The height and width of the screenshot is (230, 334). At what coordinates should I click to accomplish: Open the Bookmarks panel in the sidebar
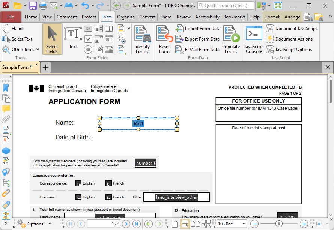tap(6, 88)
